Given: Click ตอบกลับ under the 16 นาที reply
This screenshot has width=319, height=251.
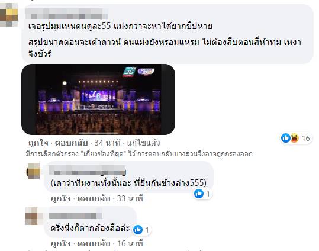Looking at the screenshot, I should tap(94, 243).
